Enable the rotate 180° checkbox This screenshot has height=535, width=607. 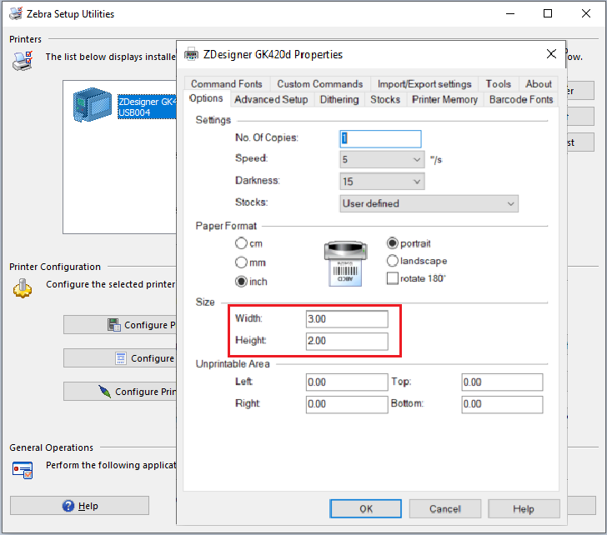(393, 278)
